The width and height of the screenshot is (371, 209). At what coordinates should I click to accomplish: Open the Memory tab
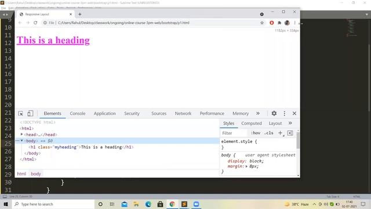click(241, 114)
